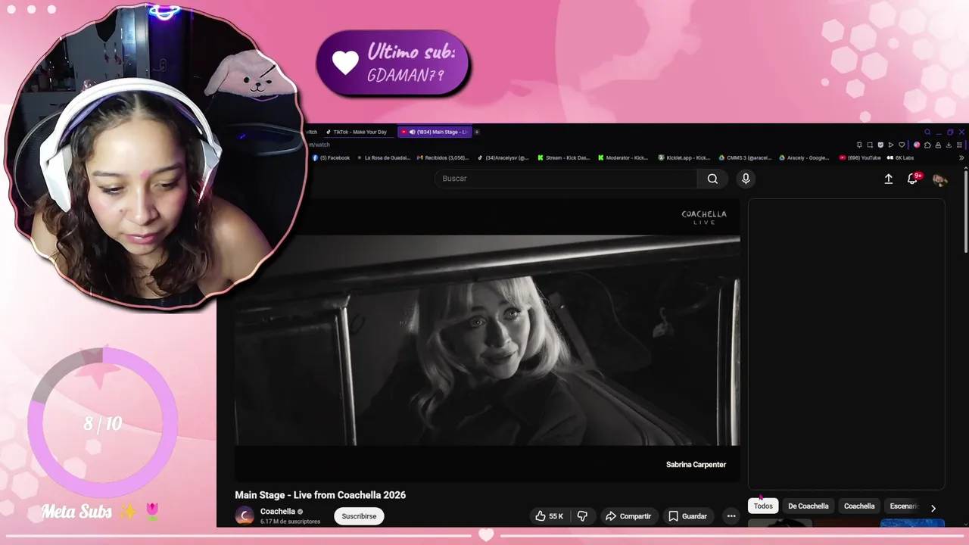
Task: Open the Moderator - Kick bookmark
Action: coord(623,158)
